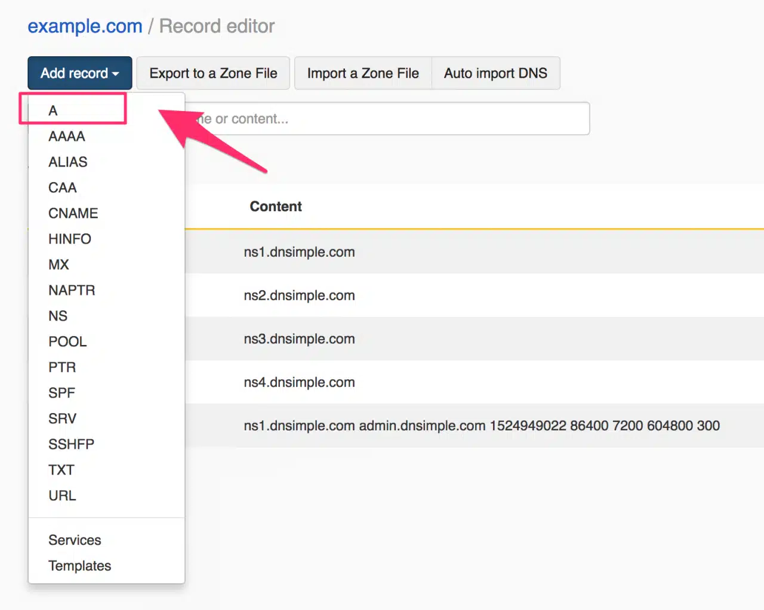Select PTR from the dropdown list
This screenshot has height=610, width=764.
click(x=106, y=367)
